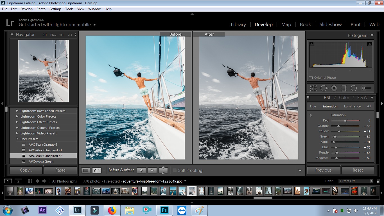The image size is (384, 216).
Task: Hide the left module panels
Action: [x=2, y=103]
